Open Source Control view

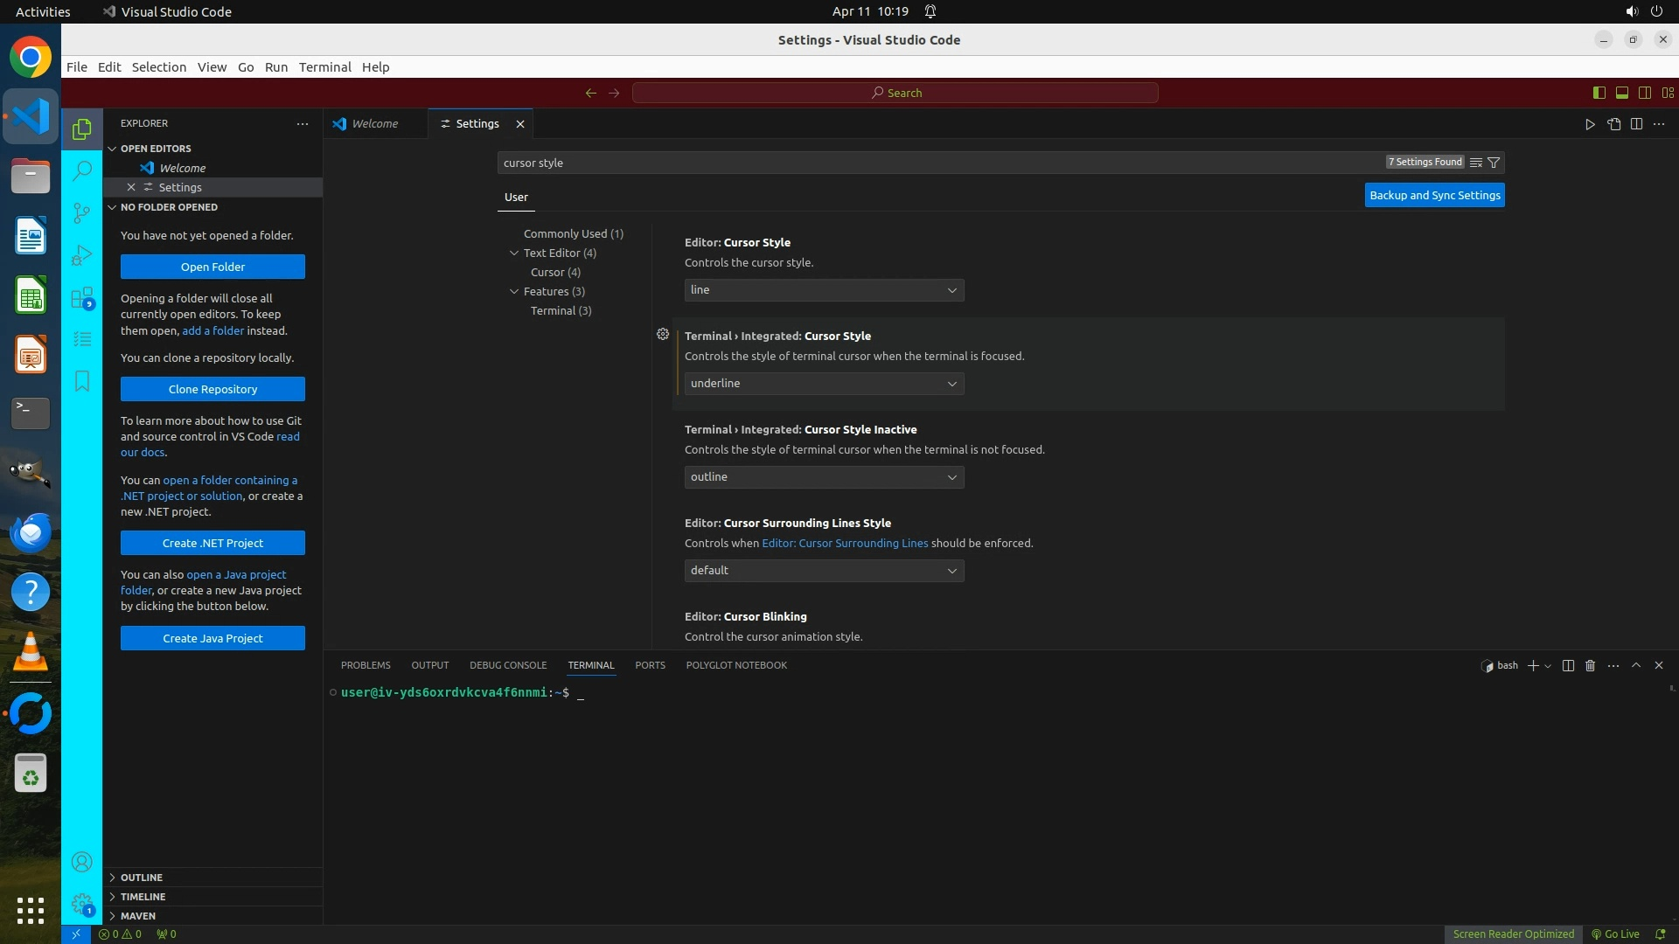82,212
